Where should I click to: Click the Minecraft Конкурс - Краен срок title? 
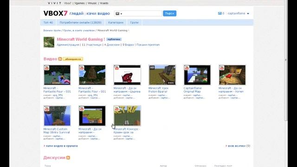(x=127, y=131)
